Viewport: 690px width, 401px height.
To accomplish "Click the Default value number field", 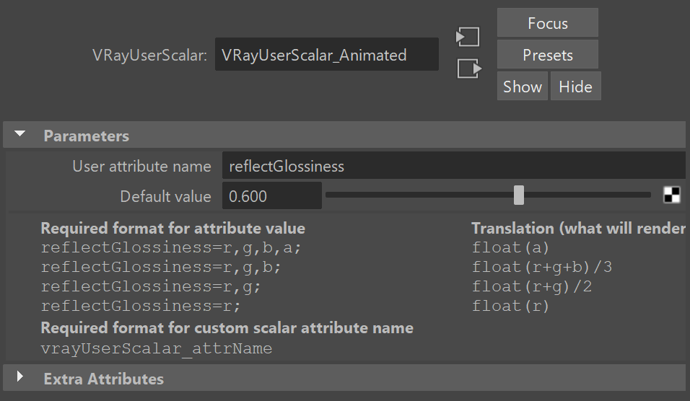I will pyautogui.click(x=271, y=195).
